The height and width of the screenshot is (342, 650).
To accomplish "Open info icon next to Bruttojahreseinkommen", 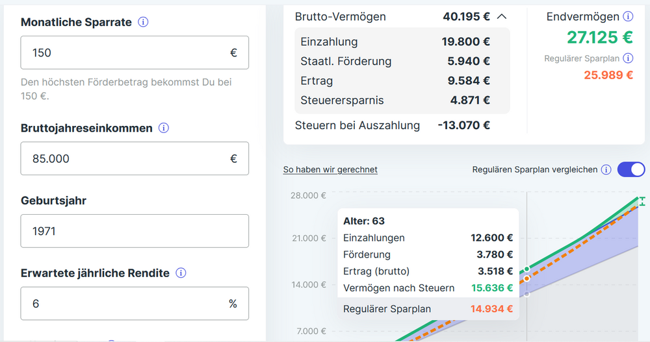I will [x=164, y=128].
